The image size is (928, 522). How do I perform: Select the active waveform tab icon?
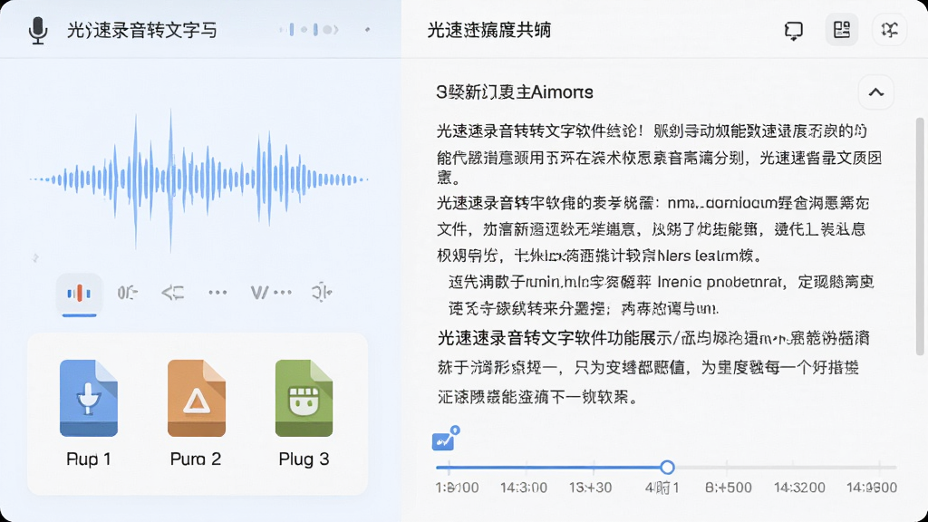[79, 293]
